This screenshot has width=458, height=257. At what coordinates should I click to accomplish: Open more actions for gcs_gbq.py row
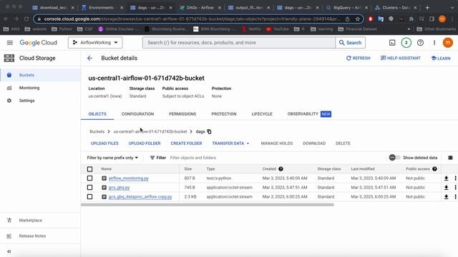tap(455, 187)
